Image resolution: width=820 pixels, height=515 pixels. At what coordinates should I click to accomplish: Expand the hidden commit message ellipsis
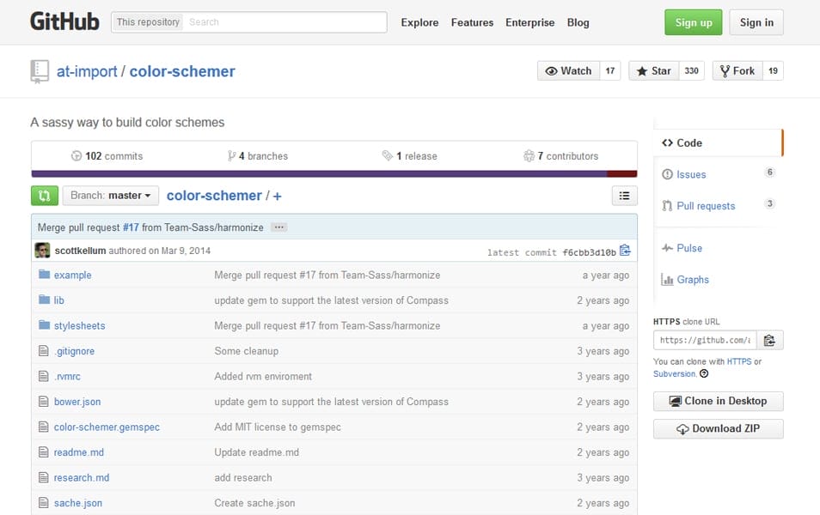278,226
